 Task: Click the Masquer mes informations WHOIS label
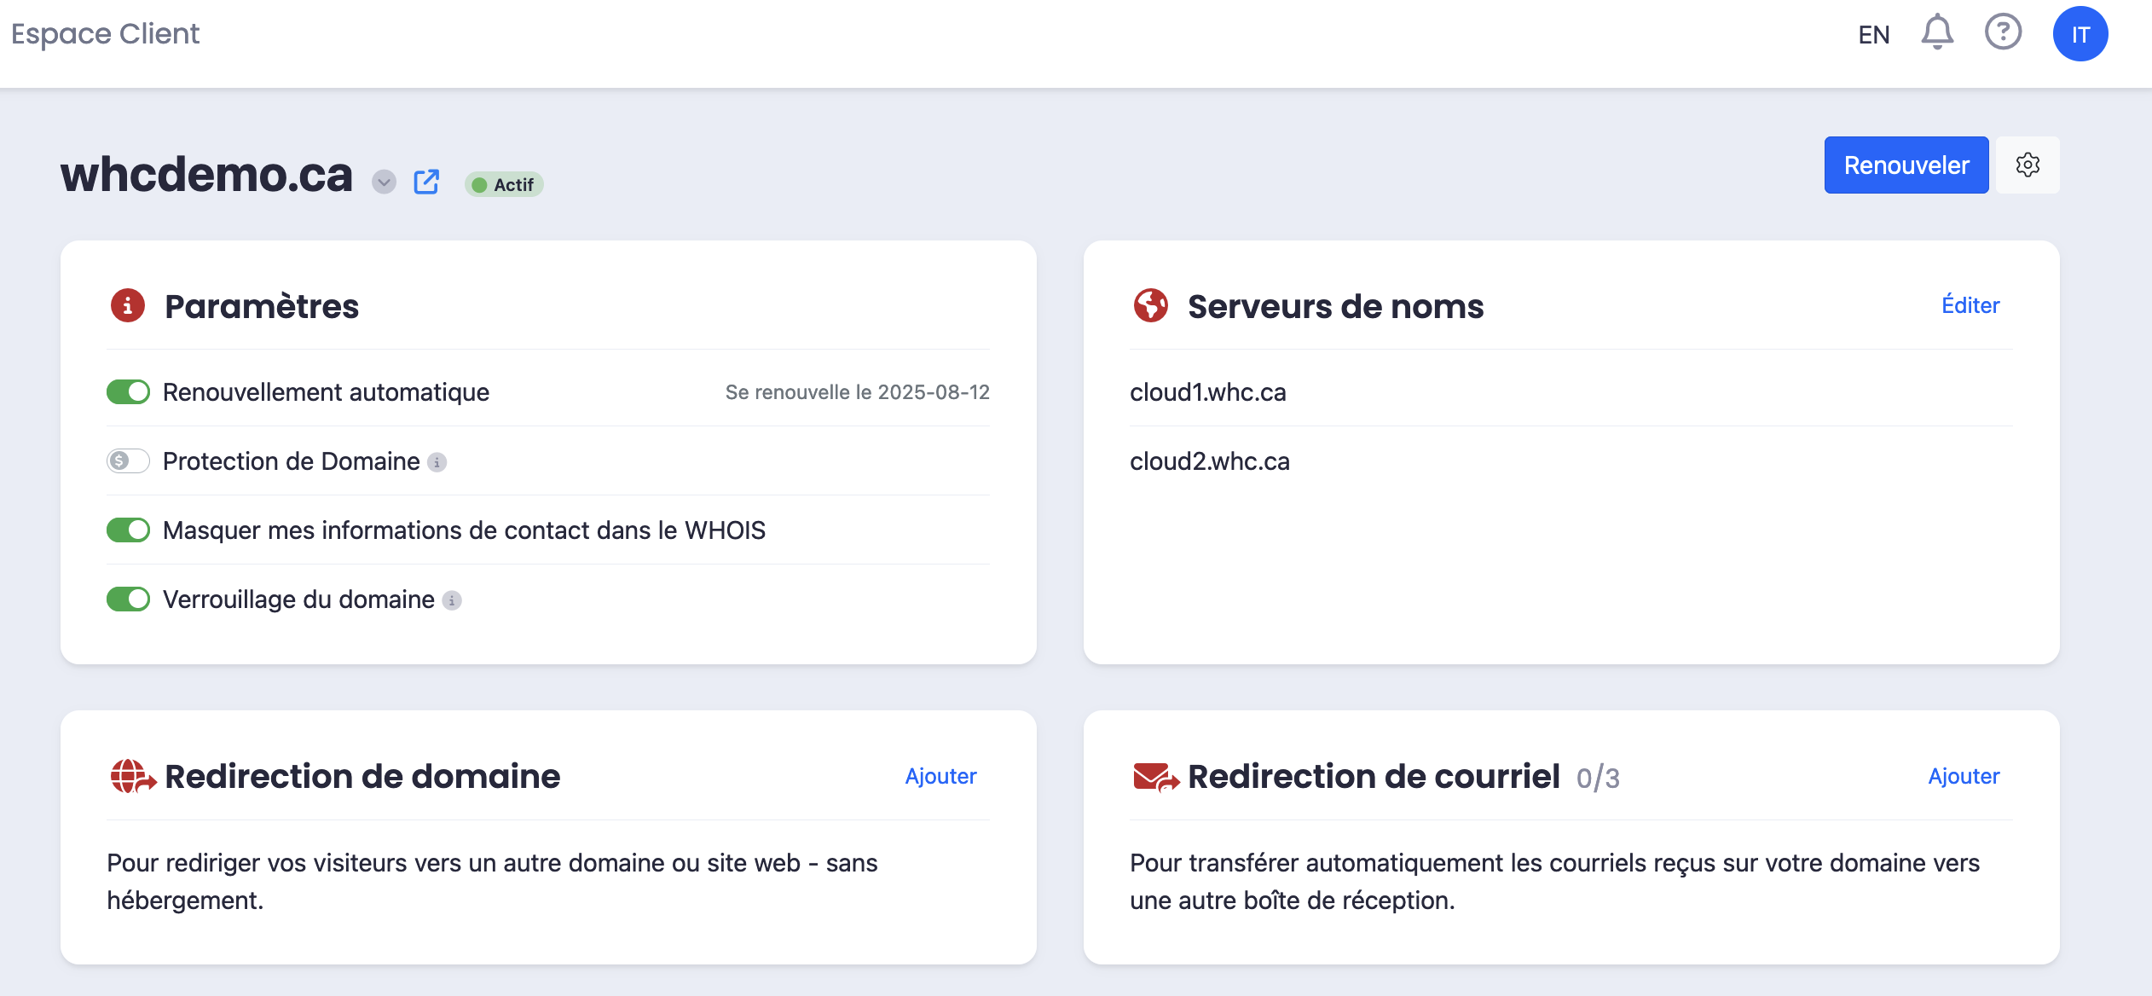[x=464, y=530]
